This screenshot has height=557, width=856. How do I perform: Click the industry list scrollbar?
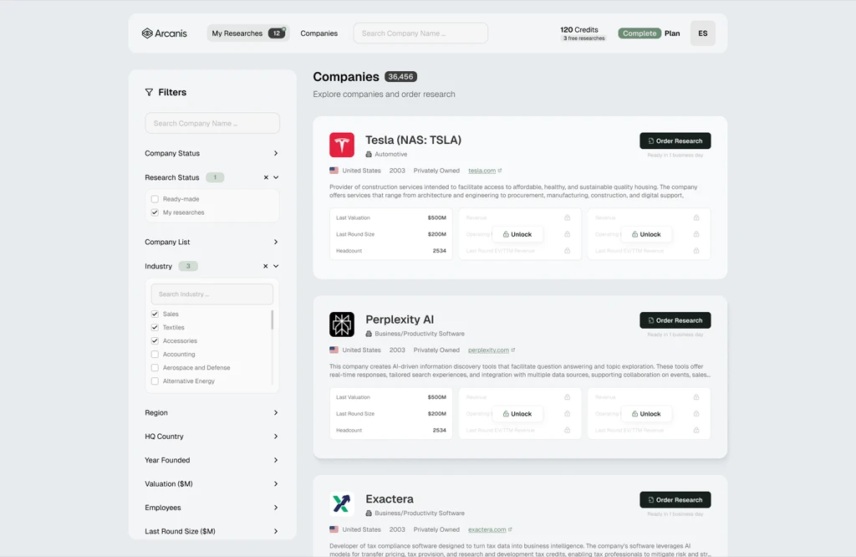coord(272,320)
